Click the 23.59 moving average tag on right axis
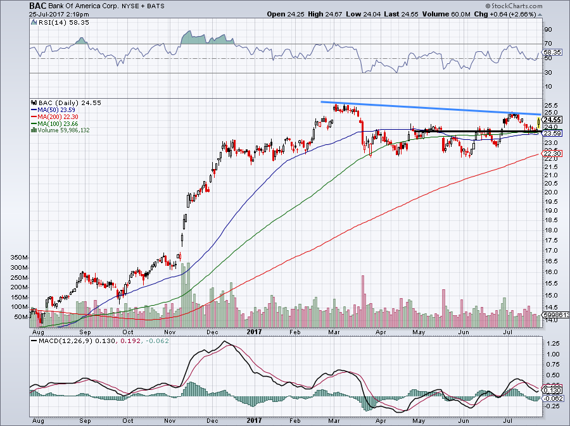The width and height of the screenshot is (570, 426). pyautogui.click(x=553, y=134)
